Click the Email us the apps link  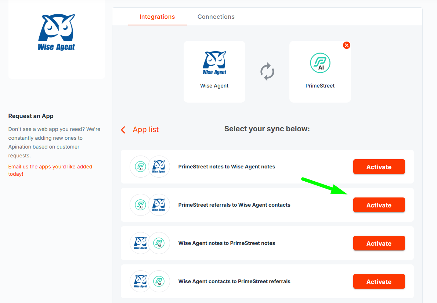(50, 170)
